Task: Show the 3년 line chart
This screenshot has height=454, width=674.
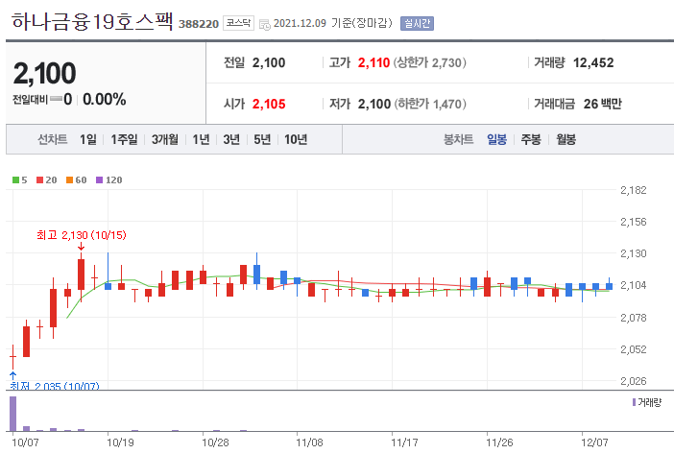Action: (x=231, y=139)
